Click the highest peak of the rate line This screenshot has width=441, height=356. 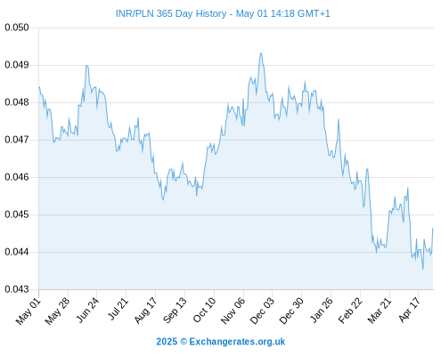(x=261, y=53)
